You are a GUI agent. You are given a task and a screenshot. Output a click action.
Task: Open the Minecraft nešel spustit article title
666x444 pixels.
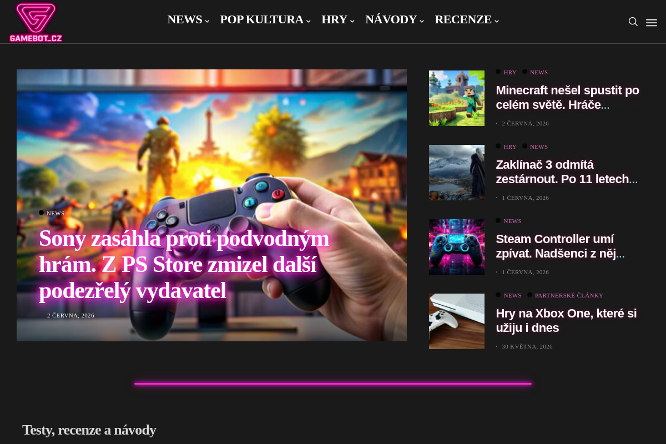(567, 97)
